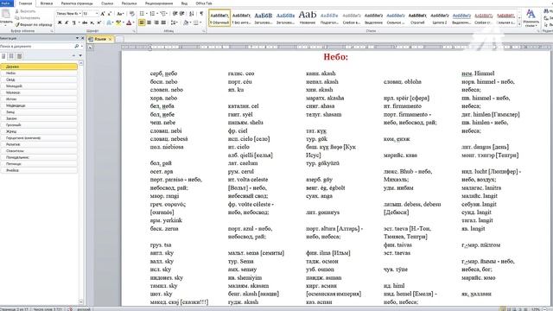Viewport: 553px width, 311px height.
Task: Open the font color dropdown arrow
Action: pos(133,22)
